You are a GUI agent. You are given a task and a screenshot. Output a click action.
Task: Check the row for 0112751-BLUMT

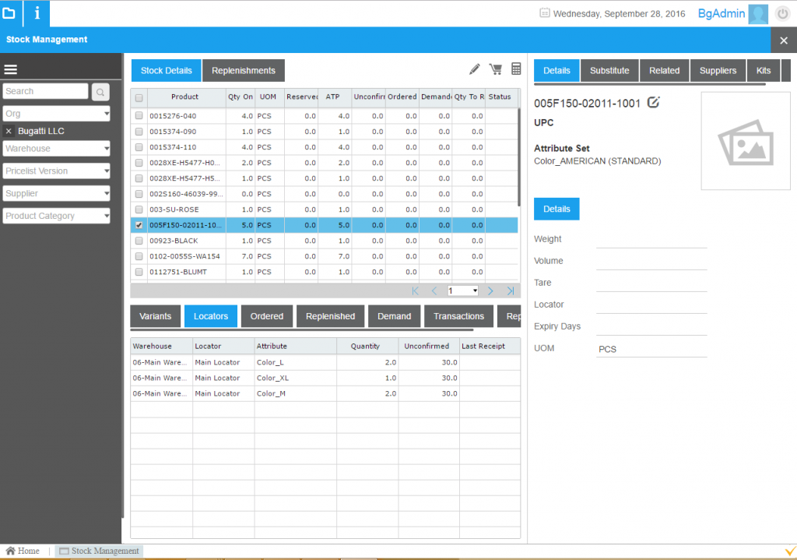click(139, 272)
